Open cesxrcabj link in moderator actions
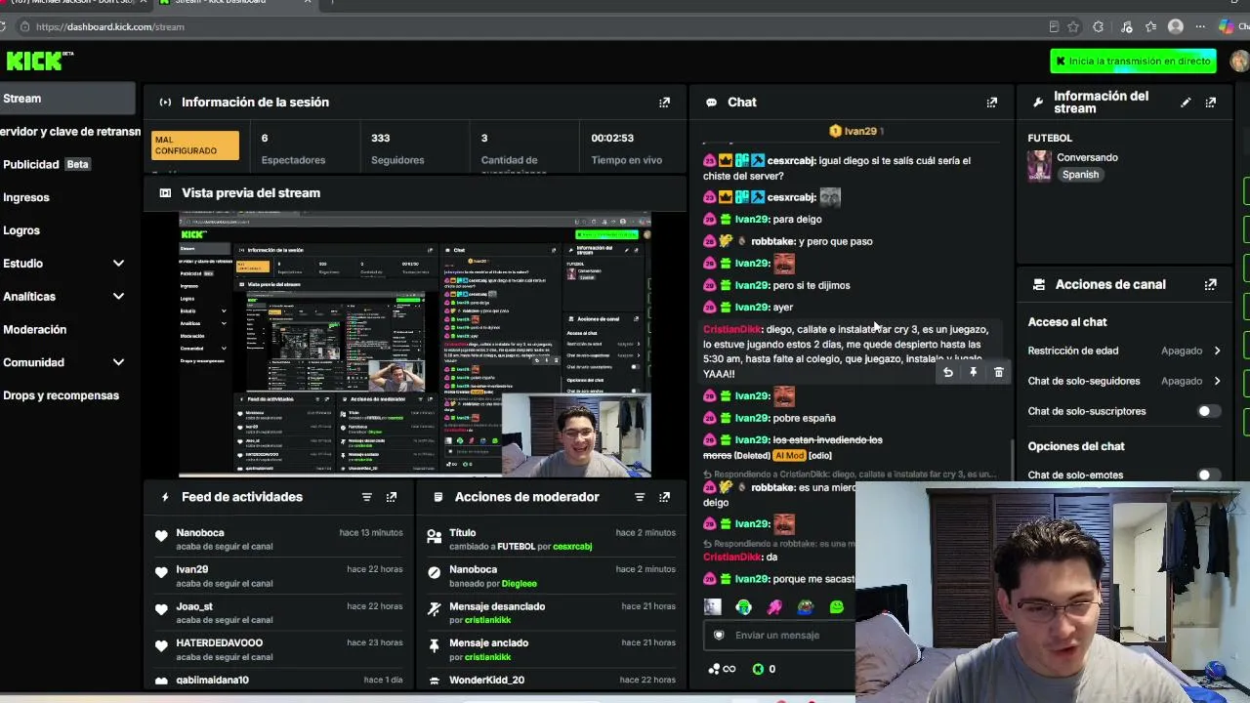The image size is (1250, 703). pyautogui.click(x=572, y=547)
